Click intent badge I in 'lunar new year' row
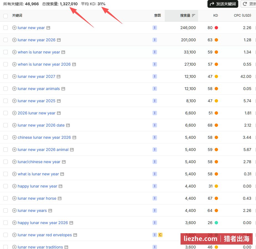Viewport: 256px width, 249px height. [154, 28]
